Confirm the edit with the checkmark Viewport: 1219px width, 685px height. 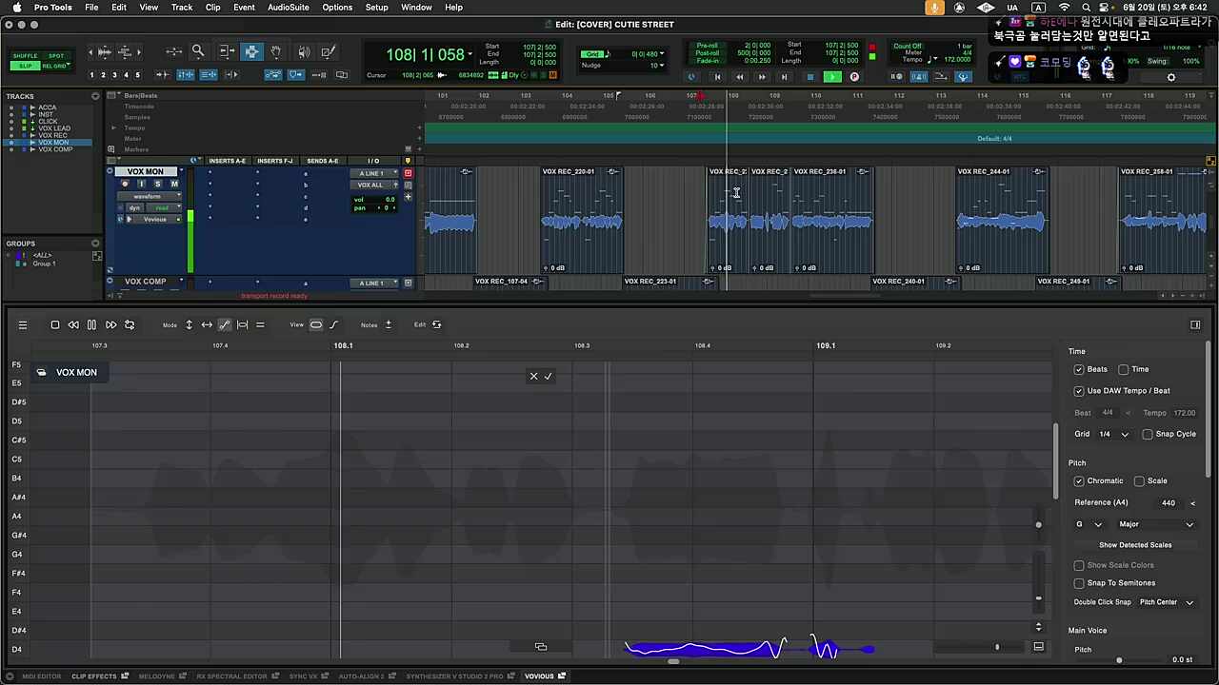pos(548,377)
